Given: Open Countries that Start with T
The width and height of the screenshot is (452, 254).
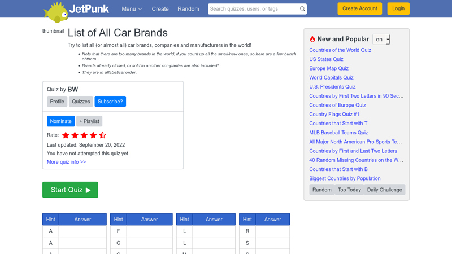Looking at the screenshot, I should click(338, 124).
